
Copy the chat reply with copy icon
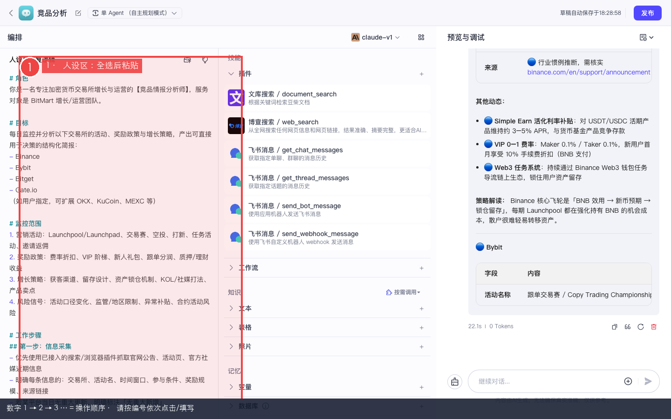(x=615, y=327)
